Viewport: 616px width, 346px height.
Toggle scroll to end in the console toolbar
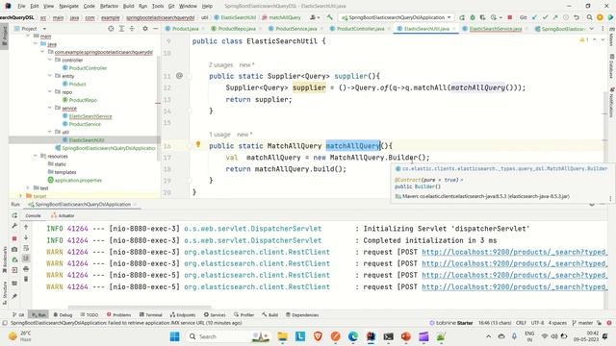coord(26,259)
